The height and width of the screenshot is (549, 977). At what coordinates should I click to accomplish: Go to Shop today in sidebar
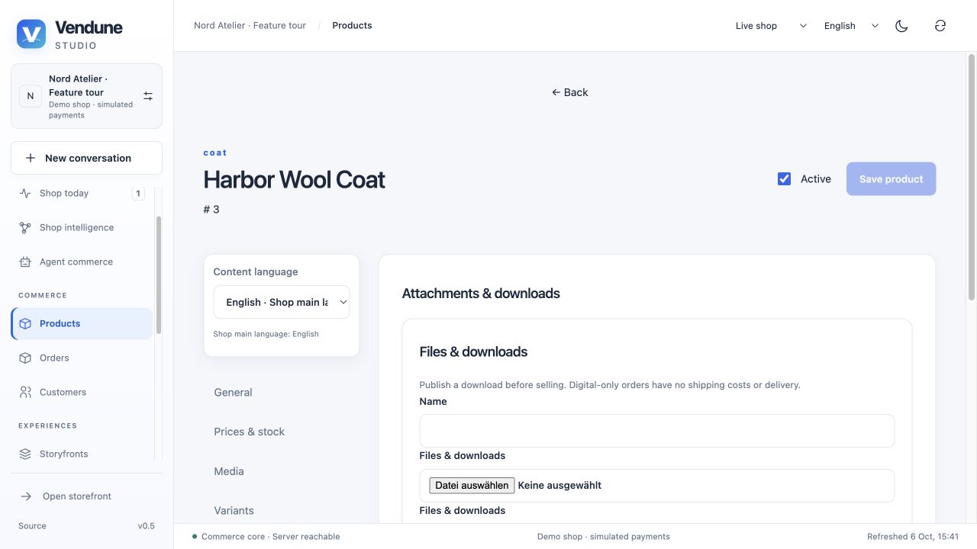coord(82,193)
